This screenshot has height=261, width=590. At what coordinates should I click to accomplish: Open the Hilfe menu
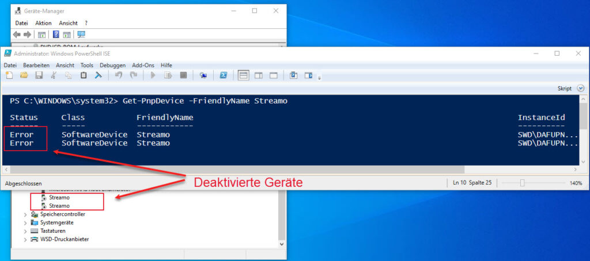pyautogui.click(x=167, y=66)
